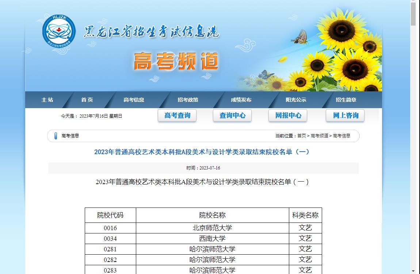Select the code cell 0034
This screenshot has height=274, width=420.
pyautogui.click(x=110, y=238)
